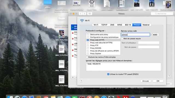The image size is (175, 98).
Task: Add a network service with plus button
Action: (x=73, y=77)
